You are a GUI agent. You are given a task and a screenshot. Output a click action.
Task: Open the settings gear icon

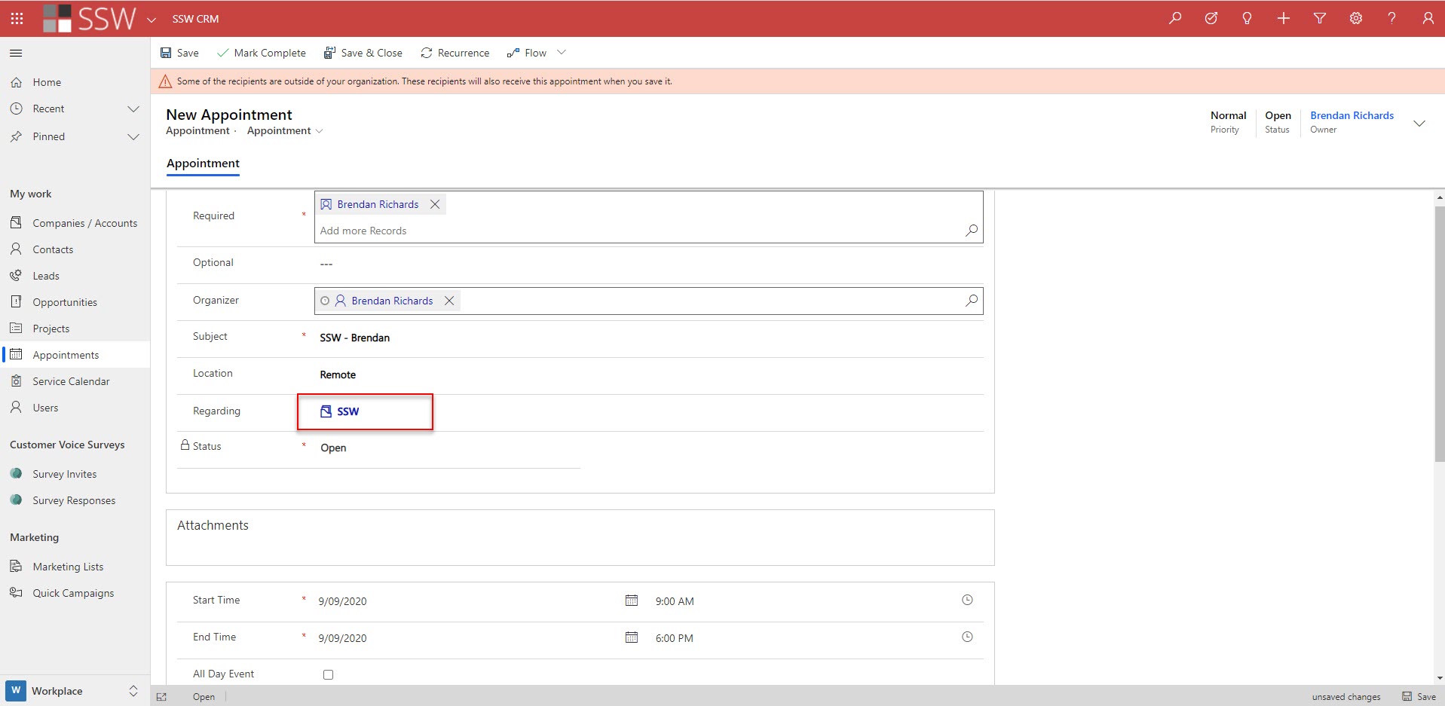[x=1355, y=18]
